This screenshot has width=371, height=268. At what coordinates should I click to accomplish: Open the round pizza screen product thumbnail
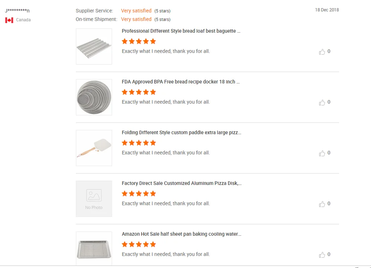tap(94, 97)
